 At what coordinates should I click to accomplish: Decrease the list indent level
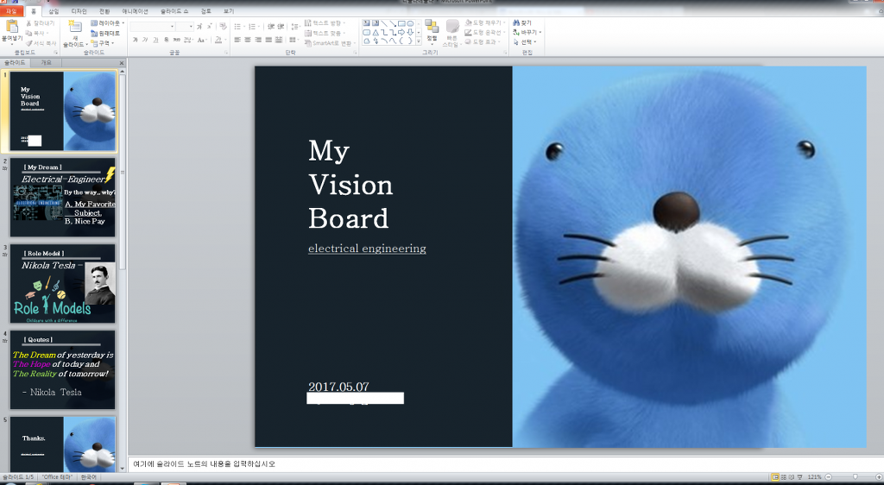pos(271,27)
